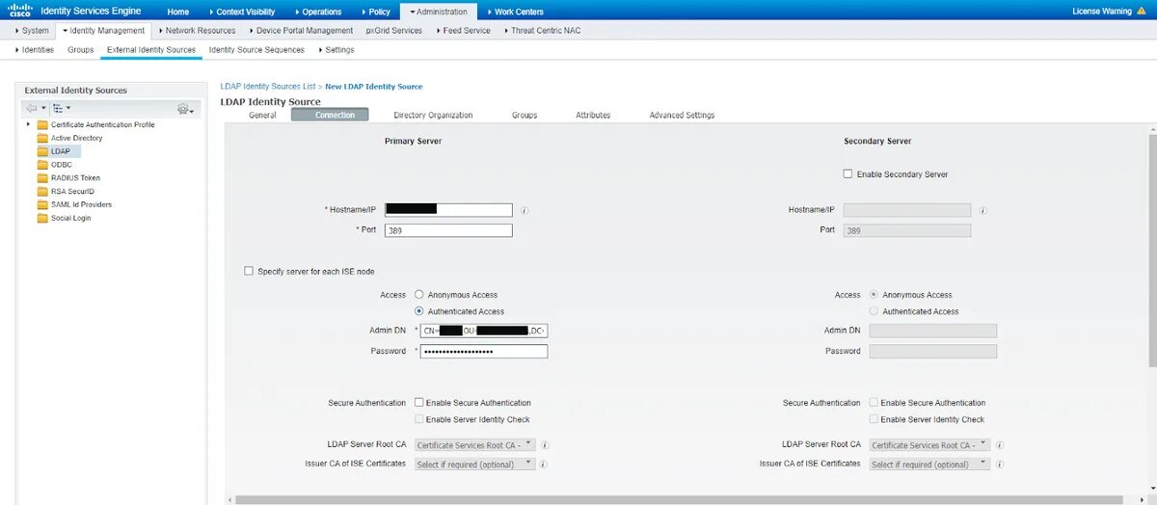Check Specify server for each ISE node

click(x=249, y=272)
